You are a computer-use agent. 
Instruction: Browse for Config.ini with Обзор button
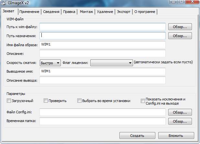click(x=180, y=112)
